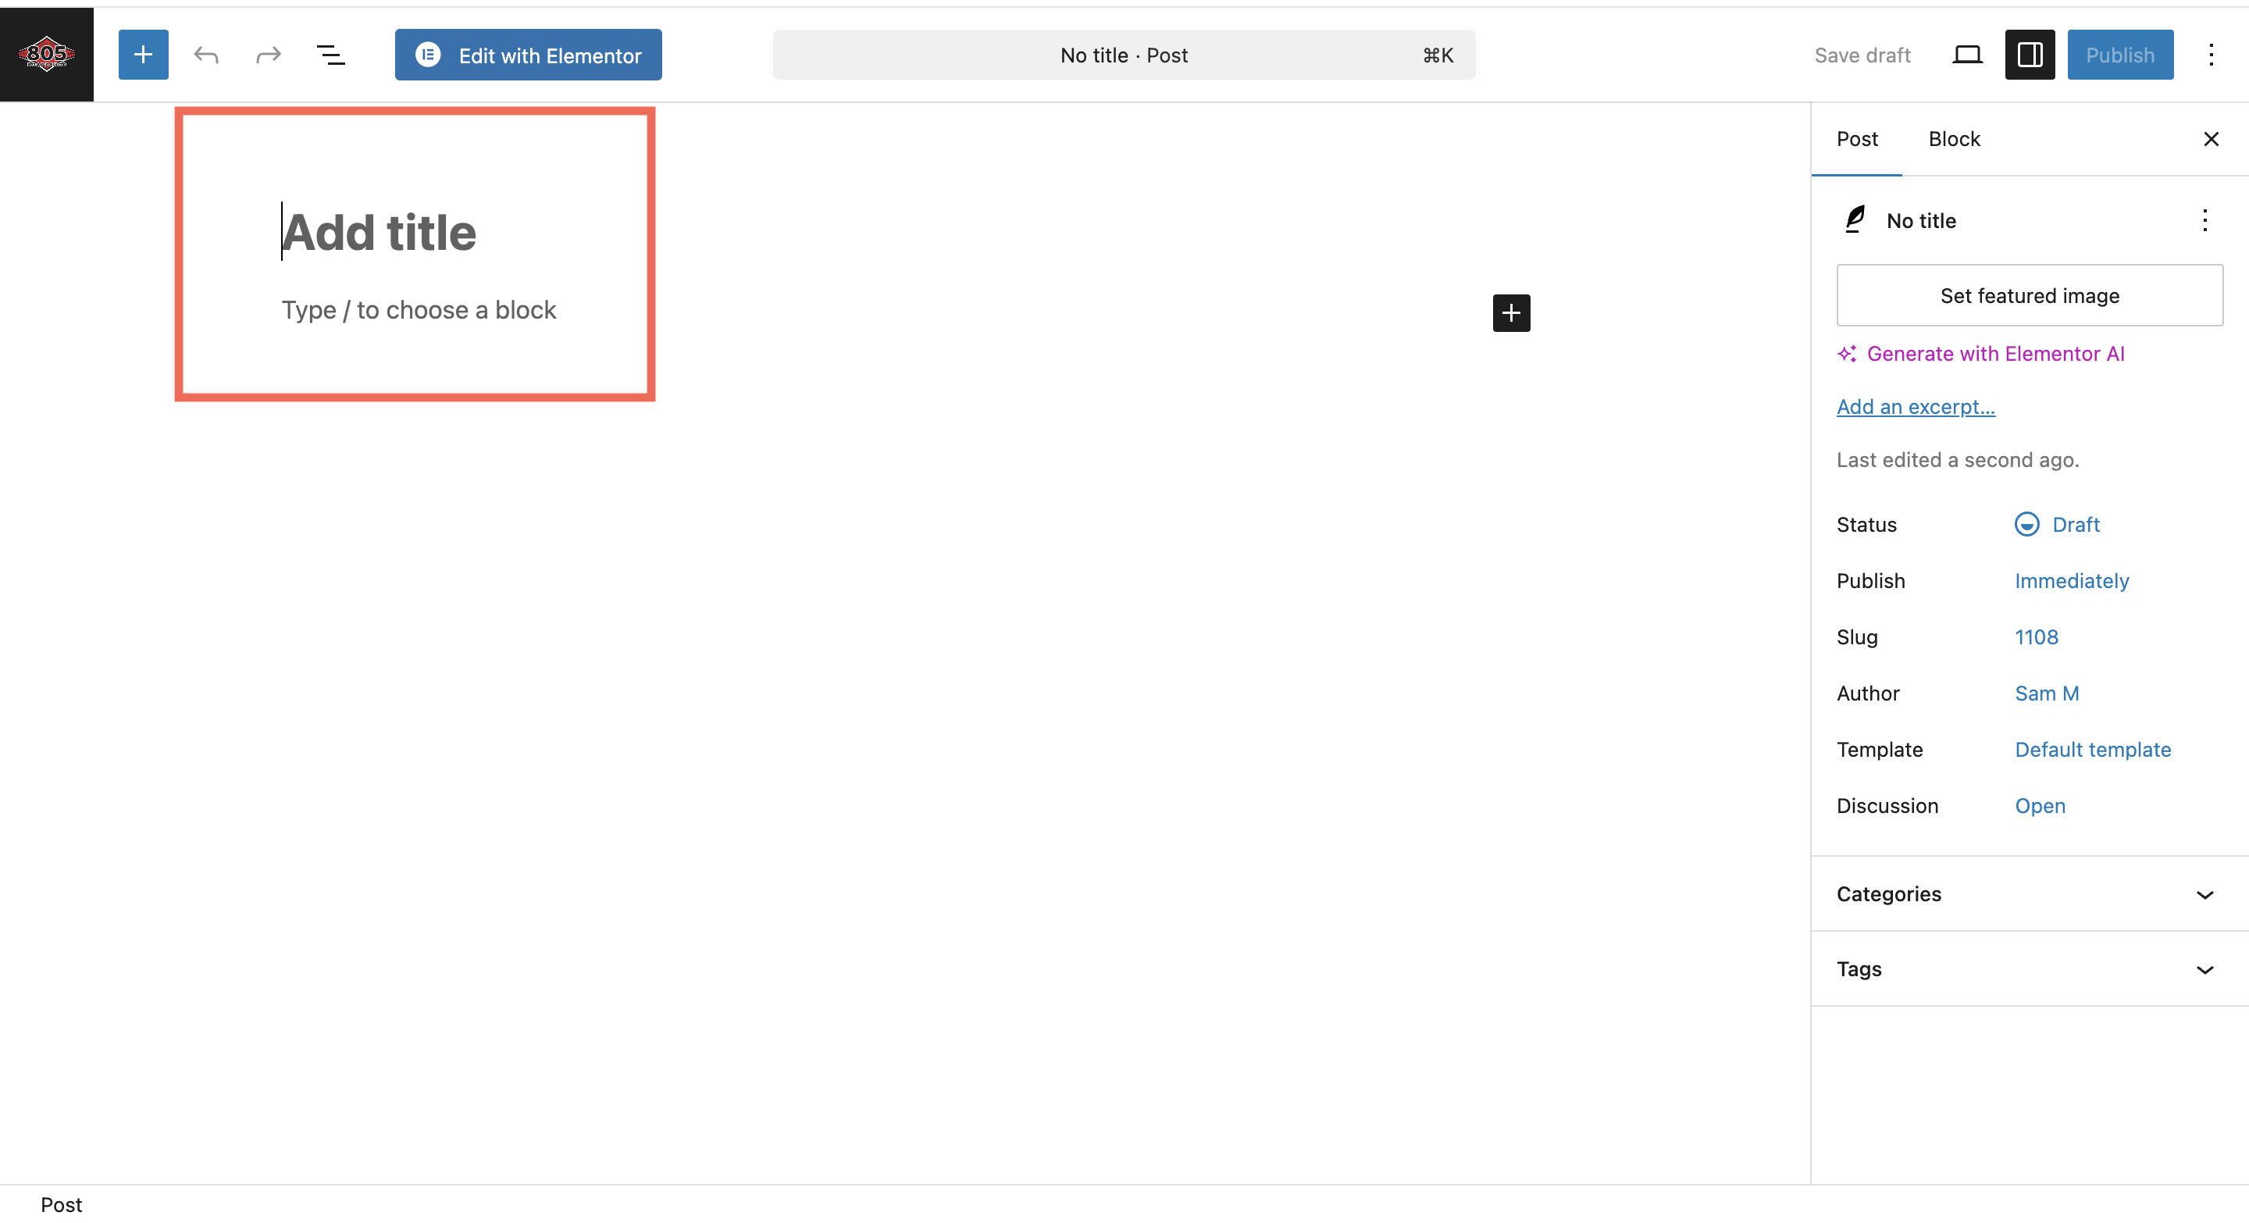Change discussion setting Open
The height and width of the screenshot is (1223, 2249).
[2040, 806]
